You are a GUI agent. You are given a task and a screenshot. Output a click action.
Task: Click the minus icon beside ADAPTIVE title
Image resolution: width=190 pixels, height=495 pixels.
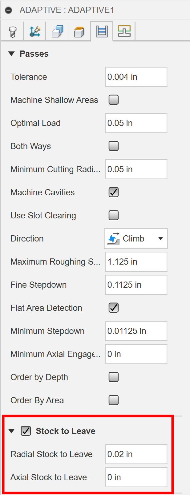tap(9, 10)
